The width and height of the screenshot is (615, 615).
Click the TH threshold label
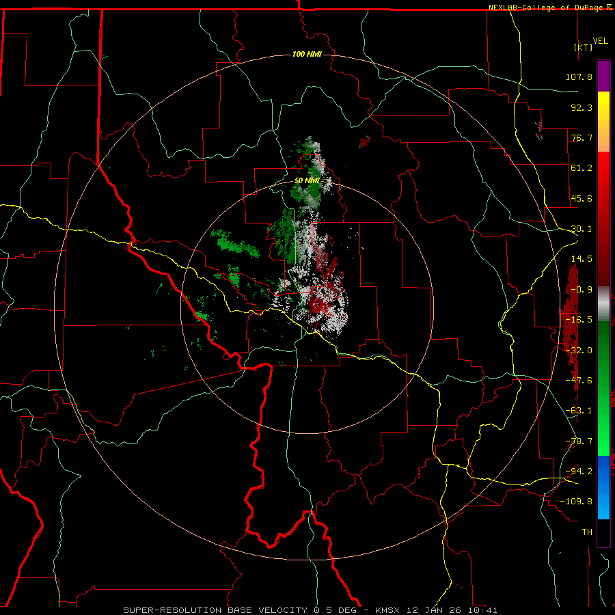[587, 532]
